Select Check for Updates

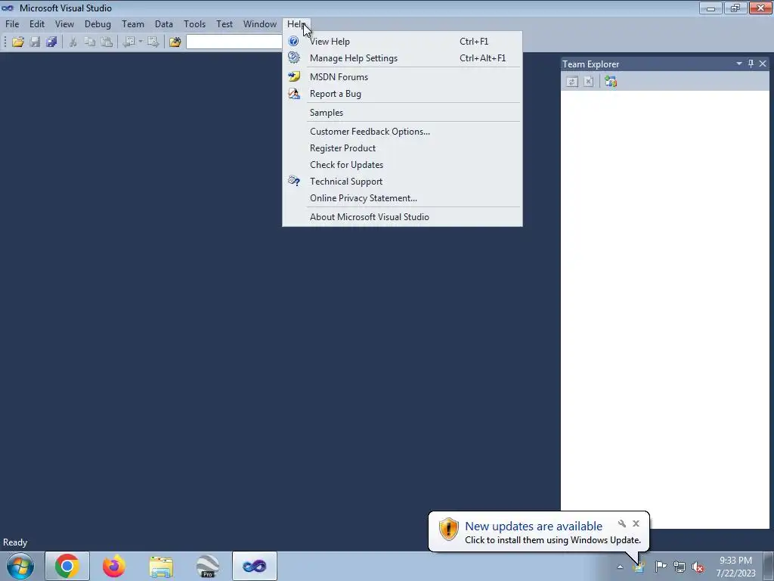click(402, 164)
